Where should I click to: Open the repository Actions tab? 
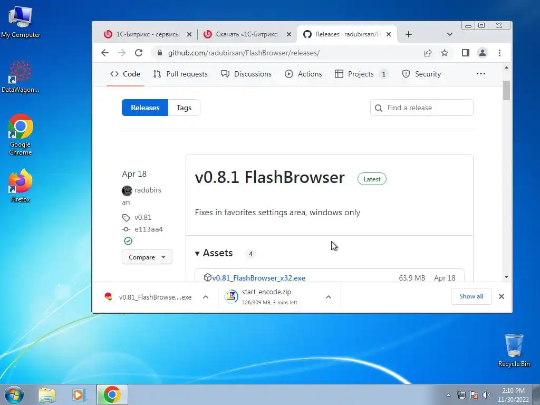click(x=303, y=74)
